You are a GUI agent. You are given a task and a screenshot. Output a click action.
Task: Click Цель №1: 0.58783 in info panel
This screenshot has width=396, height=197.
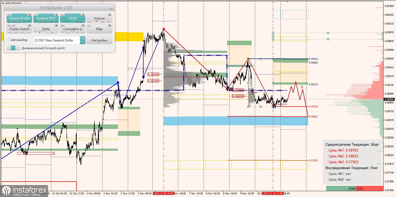[x=343, y=150]
